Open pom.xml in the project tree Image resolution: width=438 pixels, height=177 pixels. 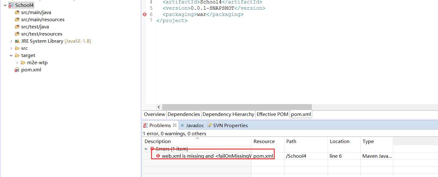coord(31,70)
